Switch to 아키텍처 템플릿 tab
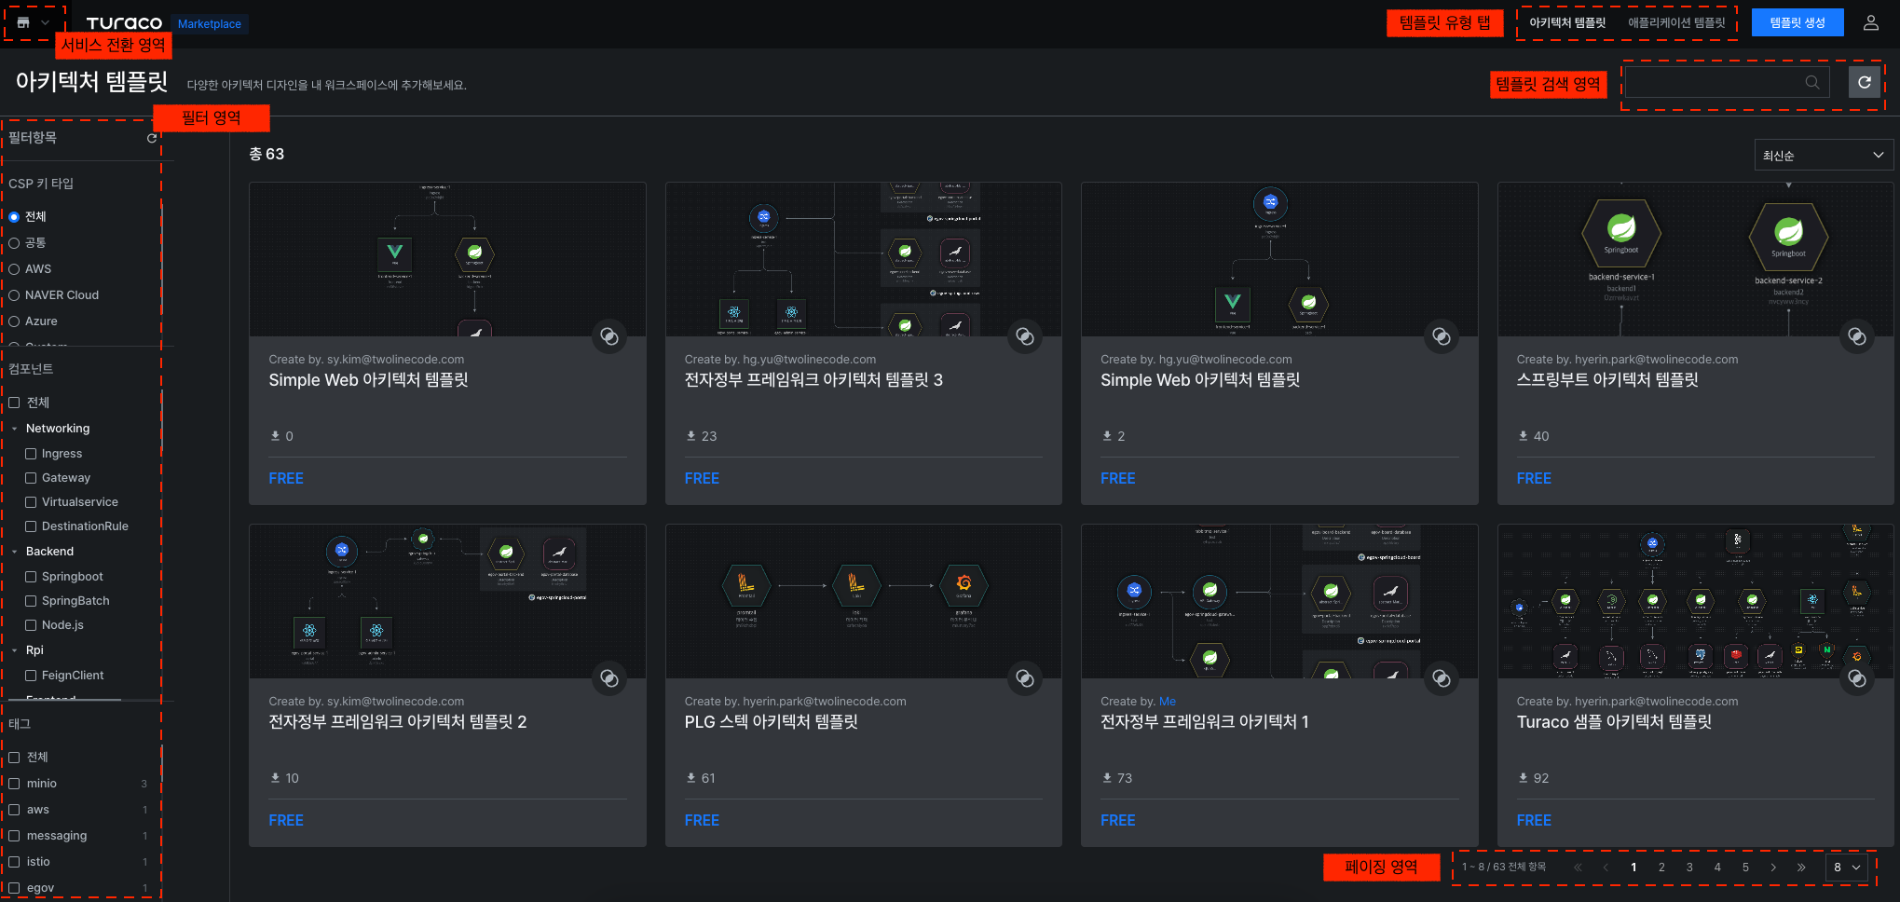Viewport: 1900px width, 902px height. tap(1567, 23)
